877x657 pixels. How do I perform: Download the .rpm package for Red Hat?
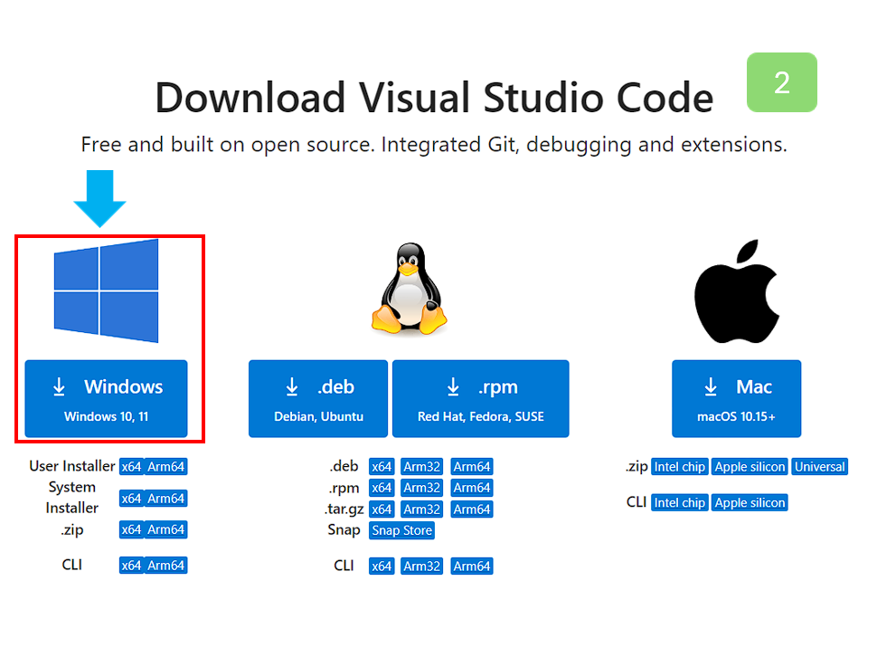(481, 398)
